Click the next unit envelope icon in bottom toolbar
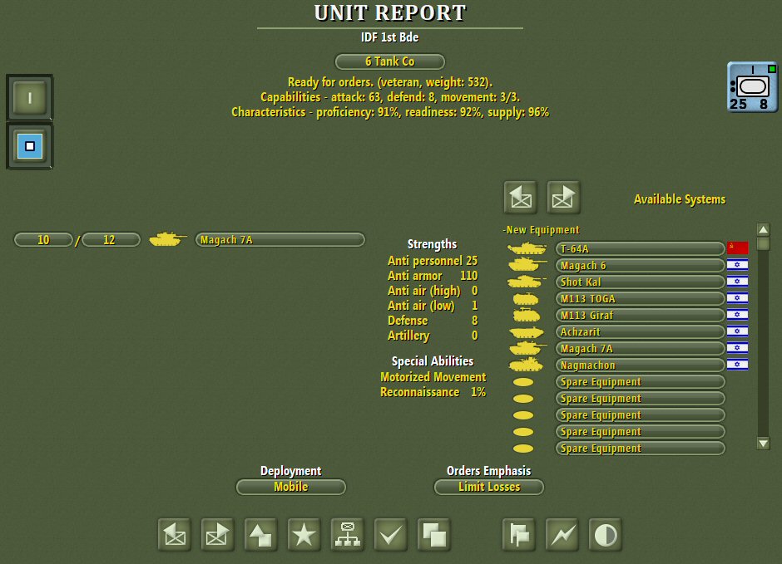Viewport: 782px width, 564px height. [217, 535]
